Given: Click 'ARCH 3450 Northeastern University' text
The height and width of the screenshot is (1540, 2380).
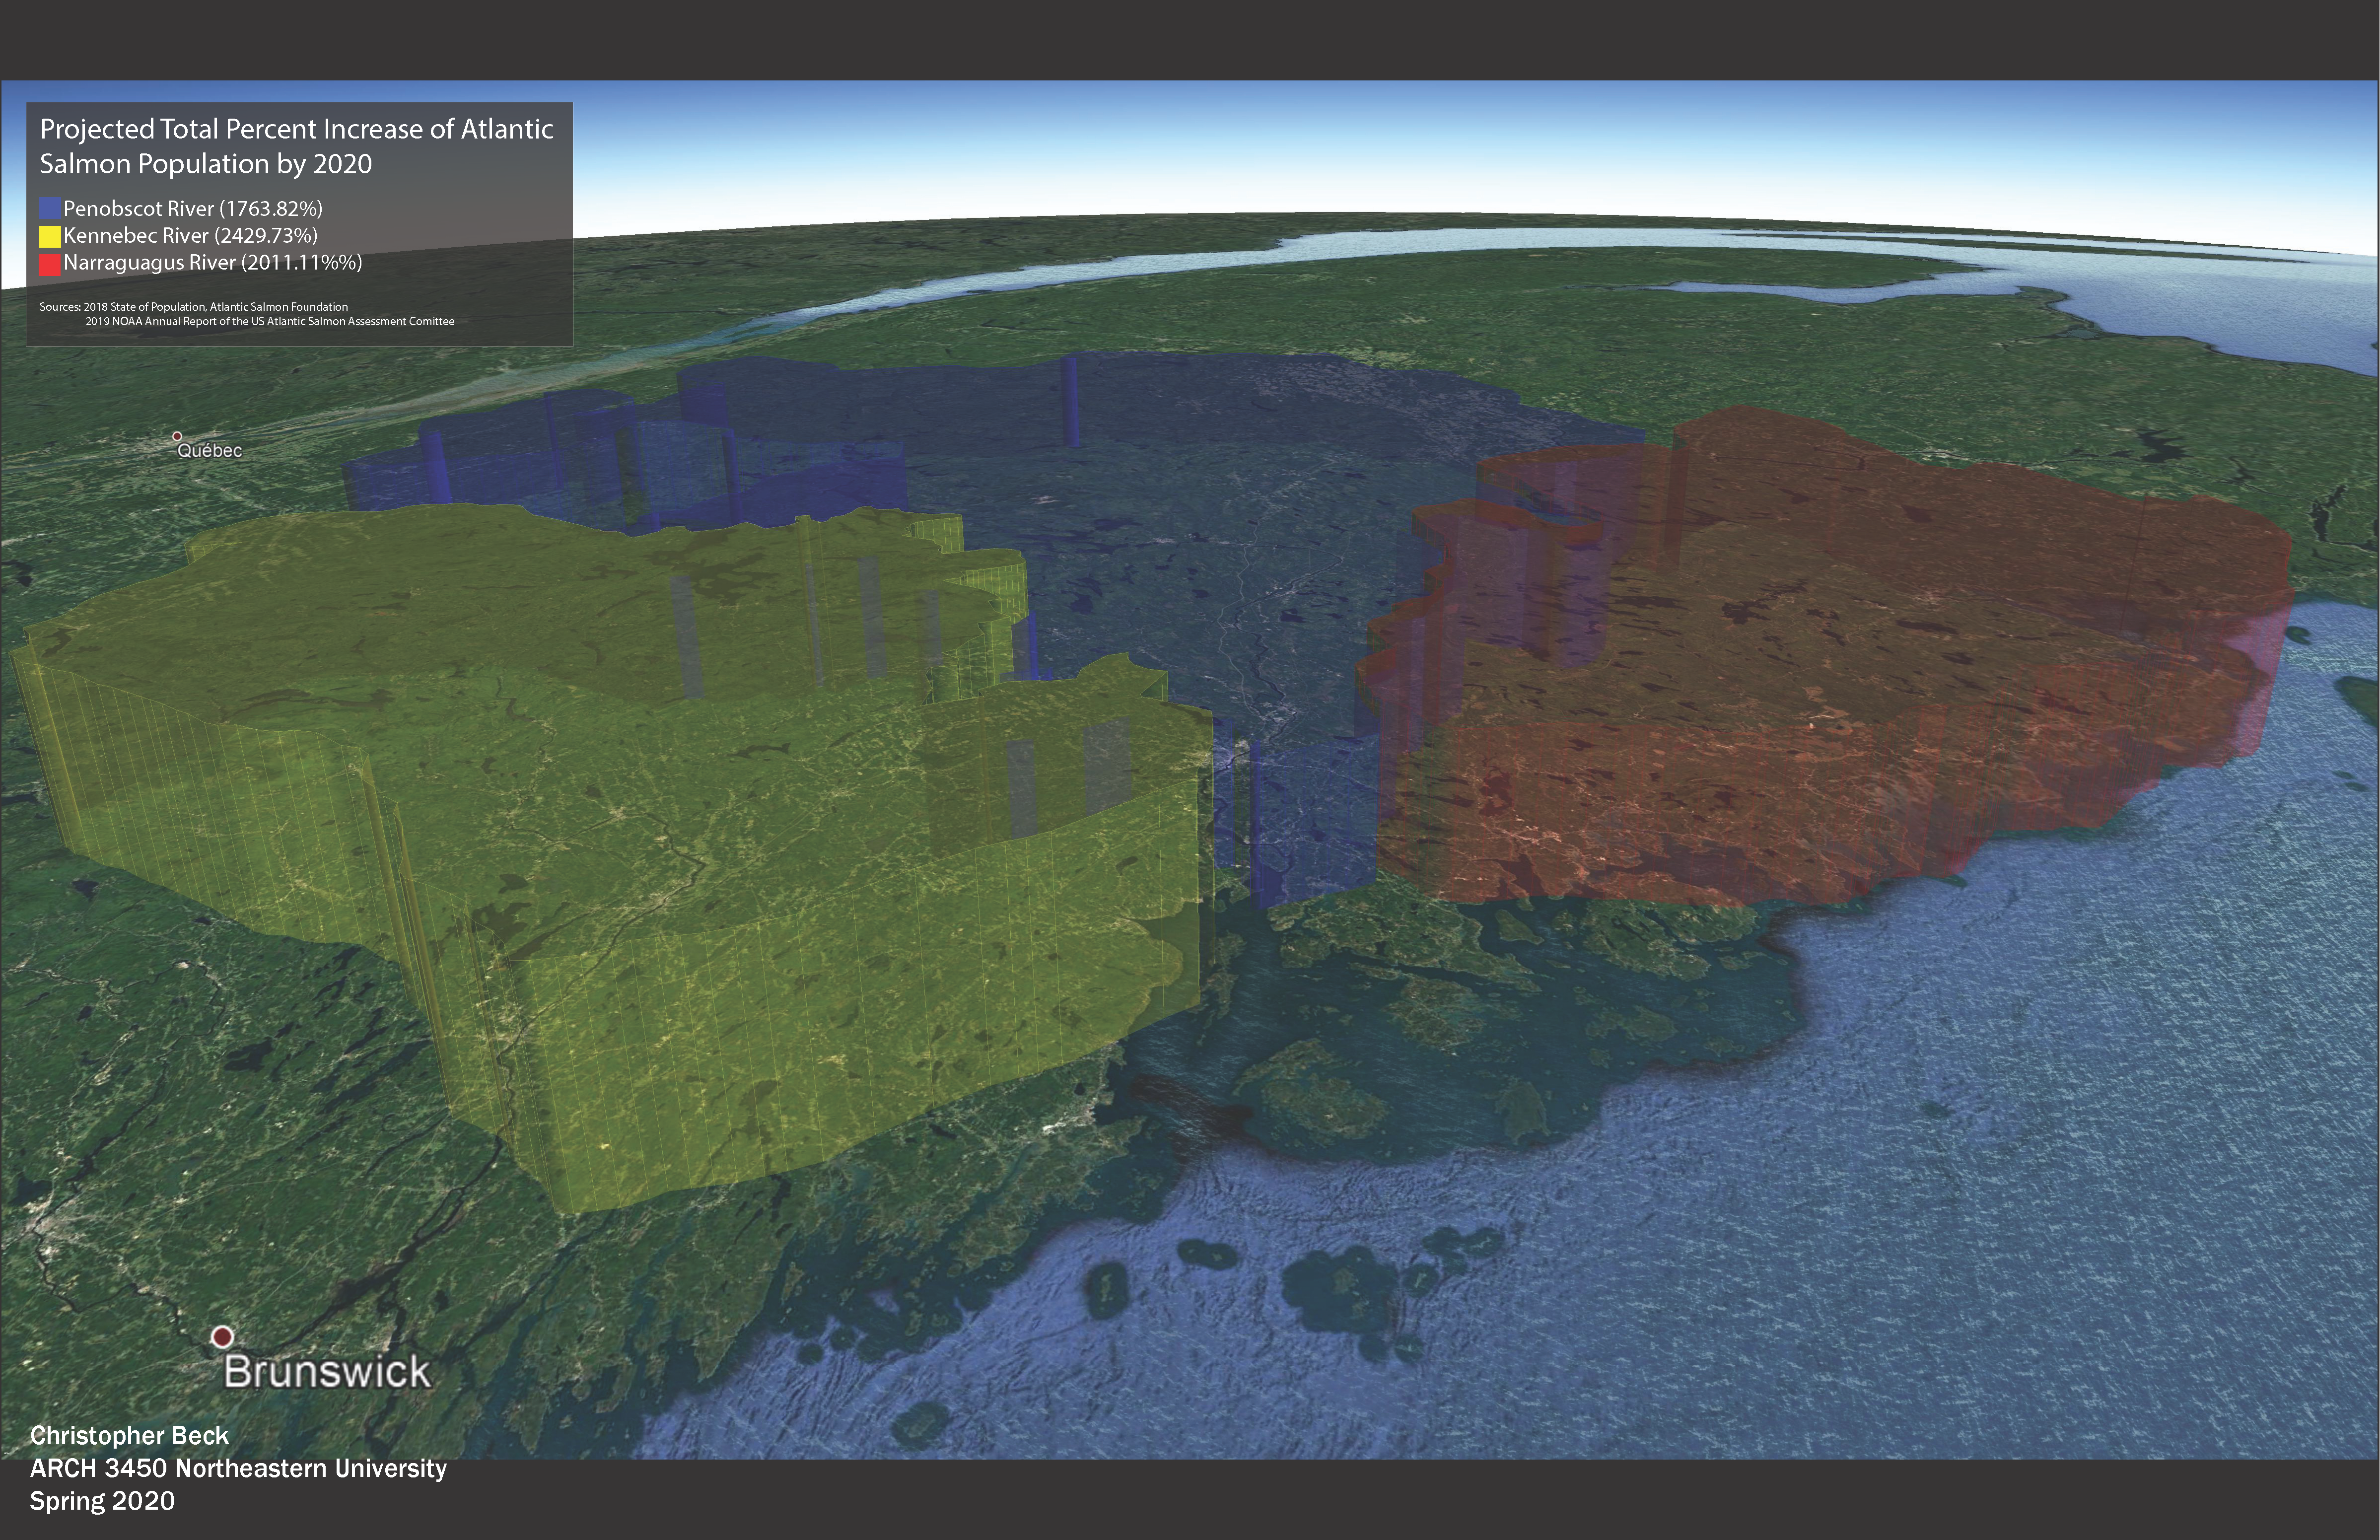Looking at the screenshot, I should point(238,1468).
